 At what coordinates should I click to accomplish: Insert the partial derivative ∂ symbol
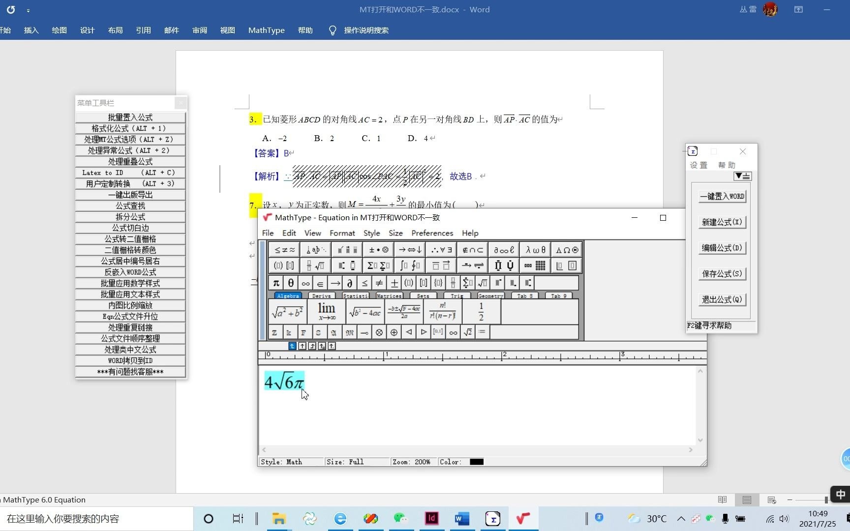[x=349, y=283]
